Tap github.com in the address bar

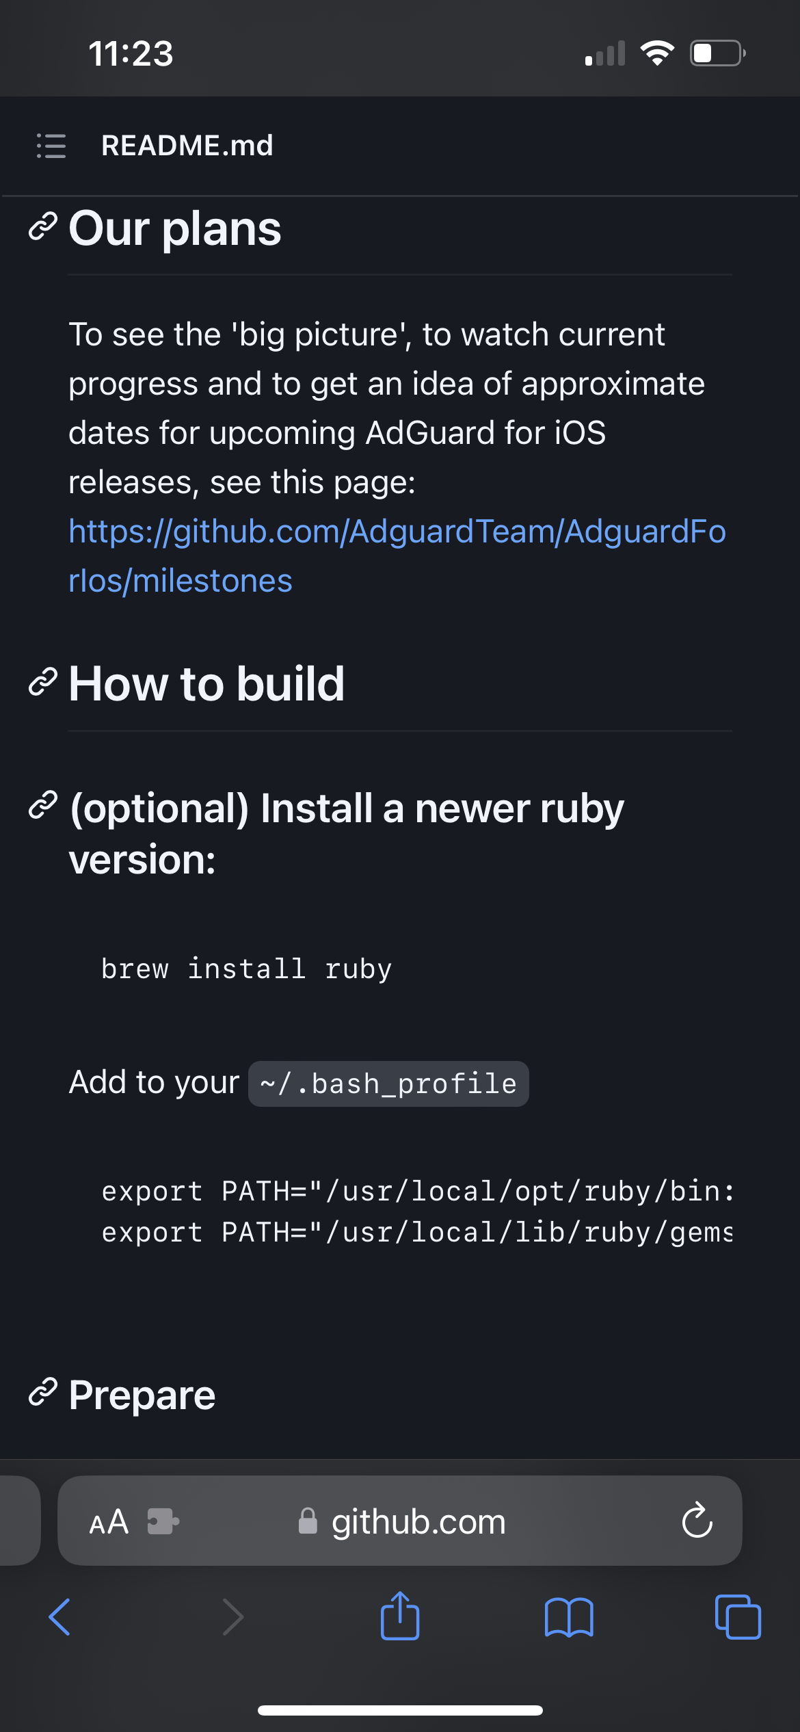418,1521
